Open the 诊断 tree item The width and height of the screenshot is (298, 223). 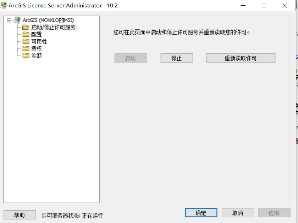(x=36, y=55)
